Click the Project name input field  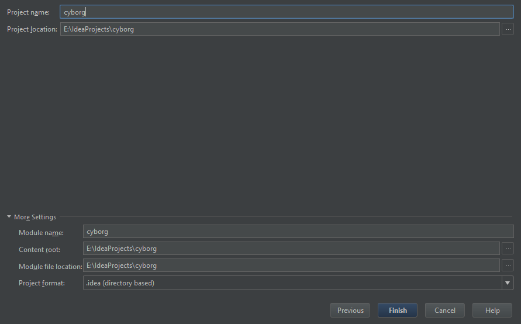click(x=287, y=12)
